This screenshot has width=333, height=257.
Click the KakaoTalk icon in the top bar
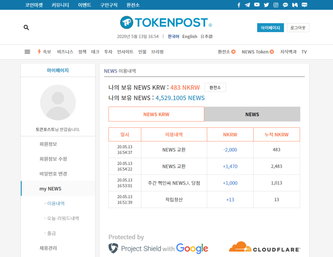pos(285,5)
